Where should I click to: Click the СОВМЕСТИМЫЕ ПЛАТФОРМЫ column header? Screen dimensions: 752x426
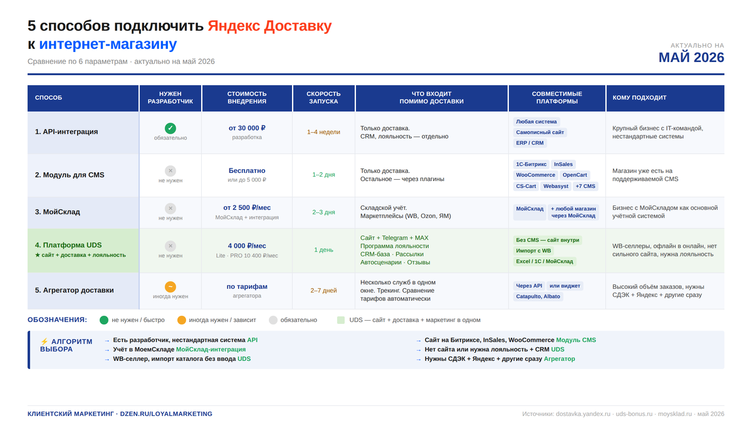click(557, 98)
